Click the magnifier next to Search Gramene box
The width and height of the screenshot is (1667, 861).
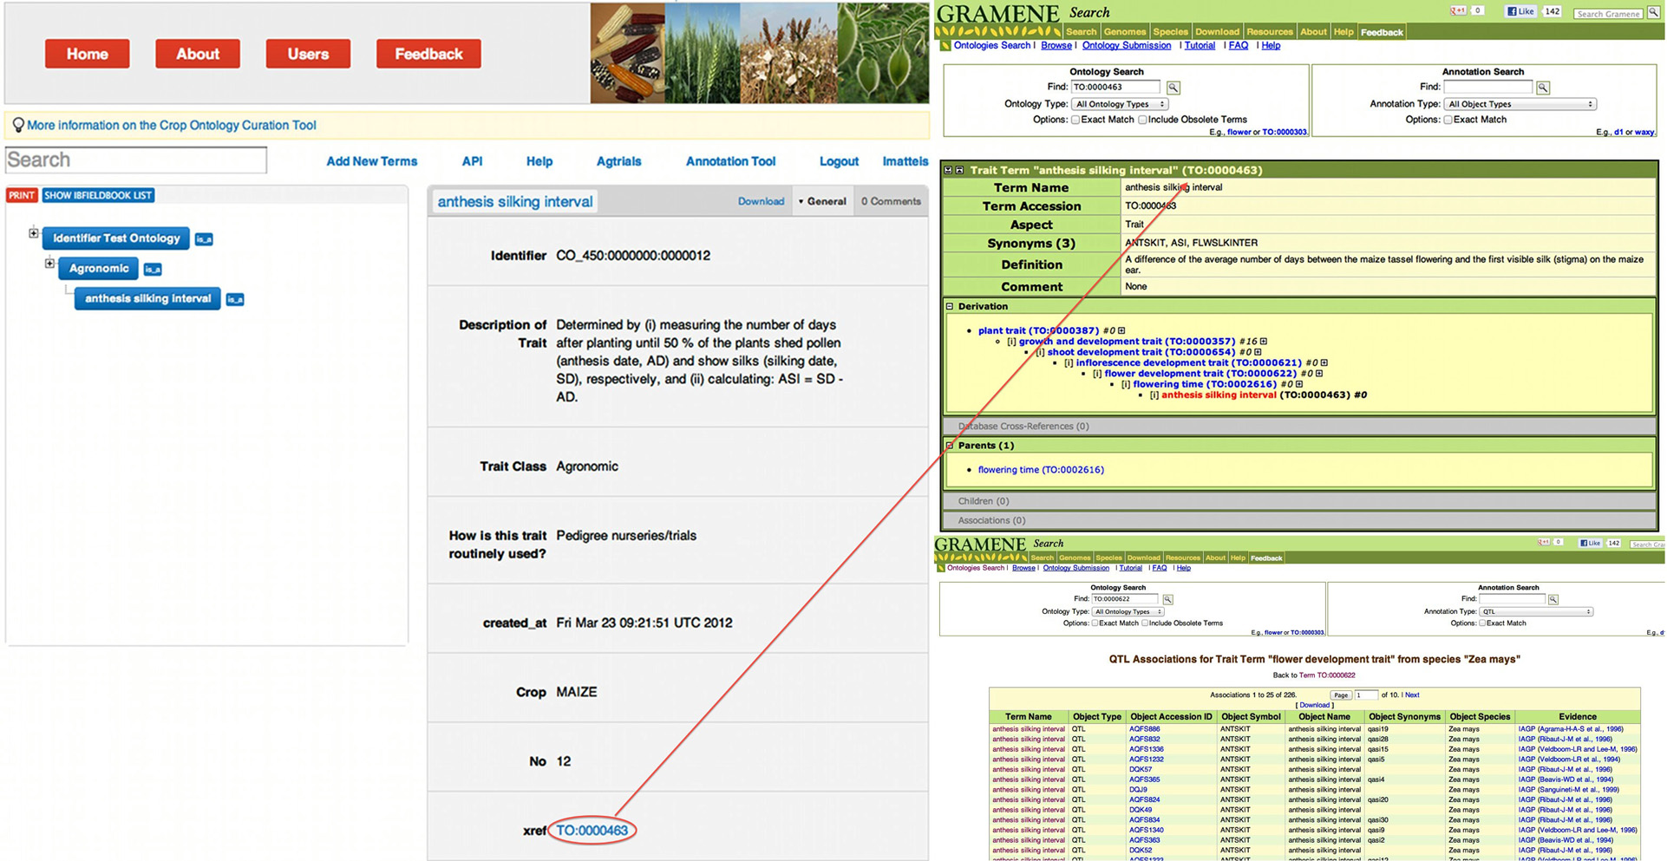pyautogui.click(x=1653, y=13)
